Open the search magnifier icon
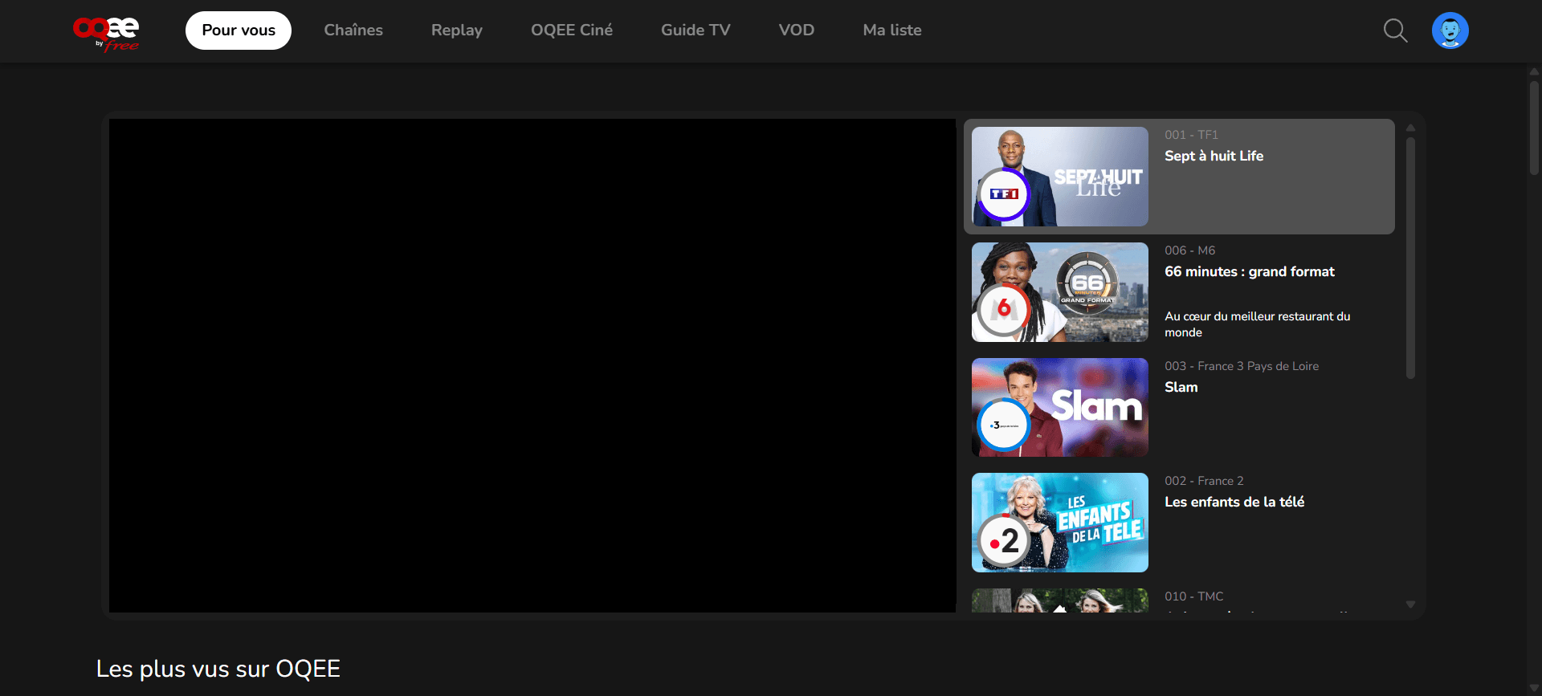Screen dimensions: 1542x696 click(x=1395, y=31)
